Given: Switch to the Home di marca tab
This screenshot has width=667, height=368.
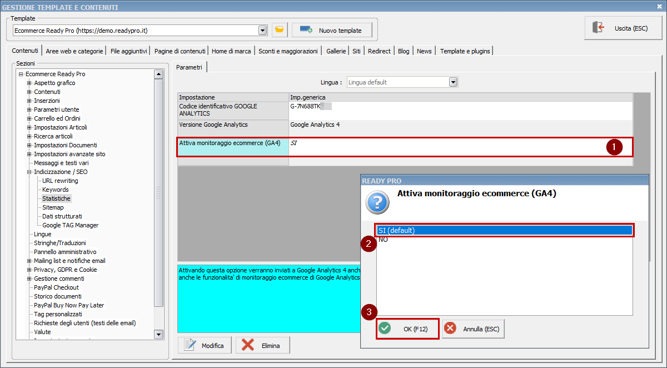Looking at the screenshot, I should [231, 51].
